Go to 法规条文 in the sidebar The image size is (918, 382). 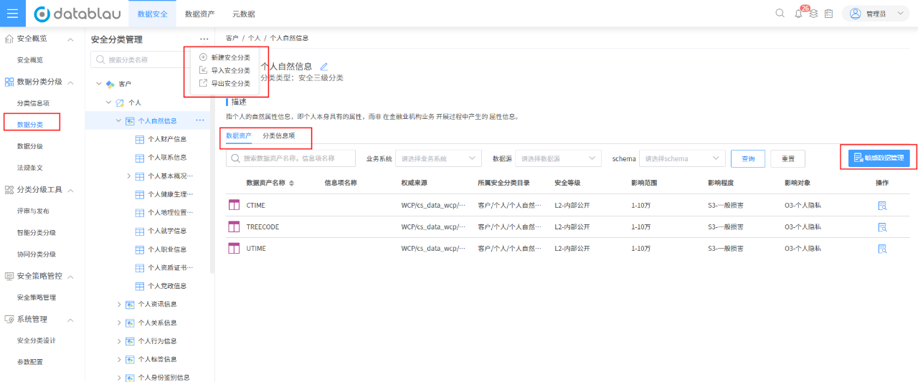[x=30, y=168]
